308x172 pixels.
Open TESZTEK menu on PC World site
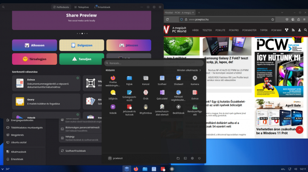click(x=207, y=30)
